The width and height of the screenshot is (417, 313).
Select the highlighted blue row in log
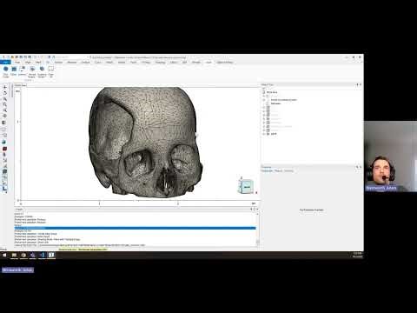tap(136, 229)
